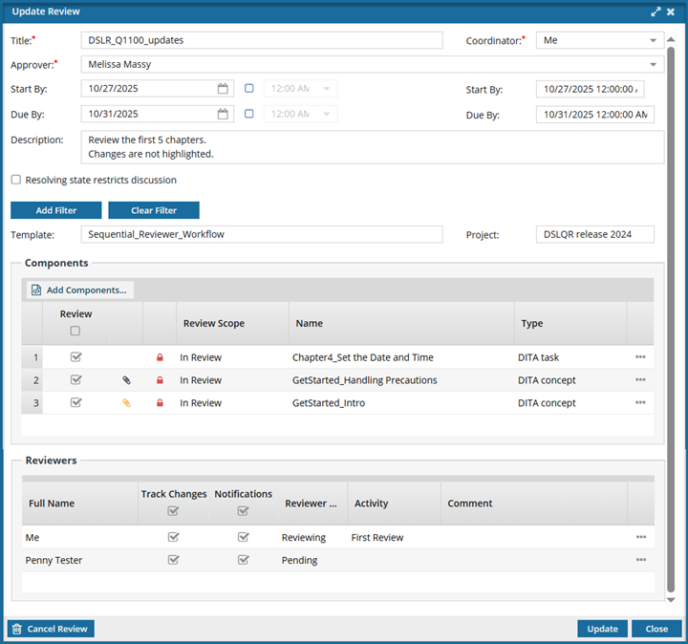Screen dimensions: 688x644
Task: Open more options for Chapter4_Set the Date and Time
Action: pos(640,357)
